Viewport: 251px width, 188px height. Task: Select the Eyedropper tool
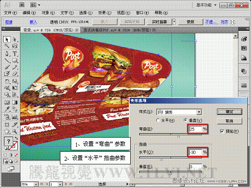click(x=7, y=109)
